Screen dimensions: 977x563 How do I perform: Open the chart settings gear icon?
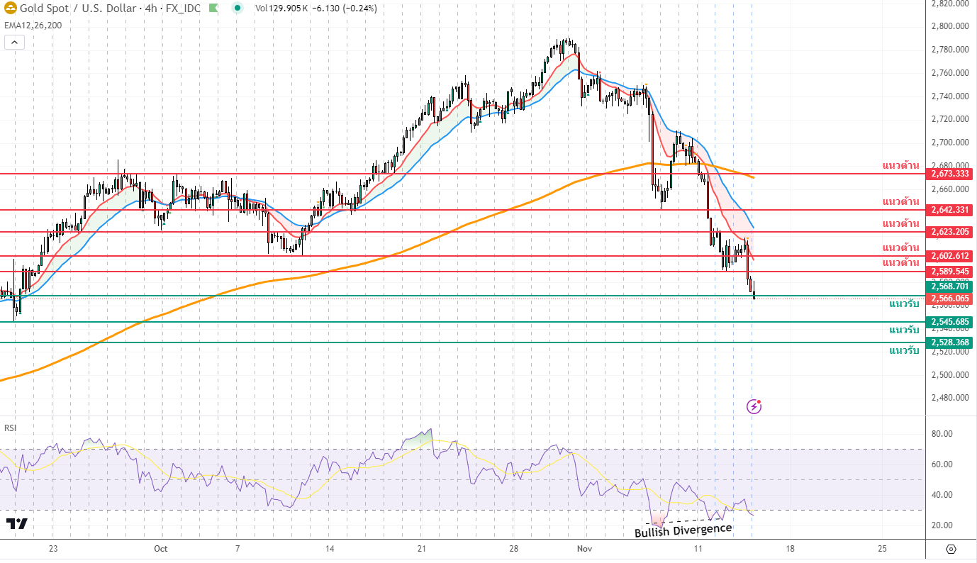tap(951, 549)
